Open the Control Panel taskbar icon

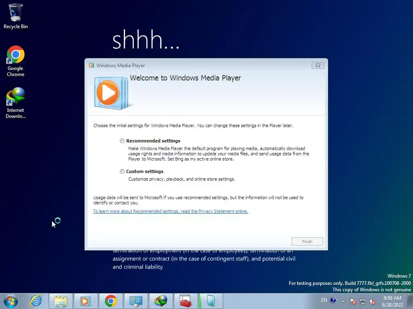[136, 301]
